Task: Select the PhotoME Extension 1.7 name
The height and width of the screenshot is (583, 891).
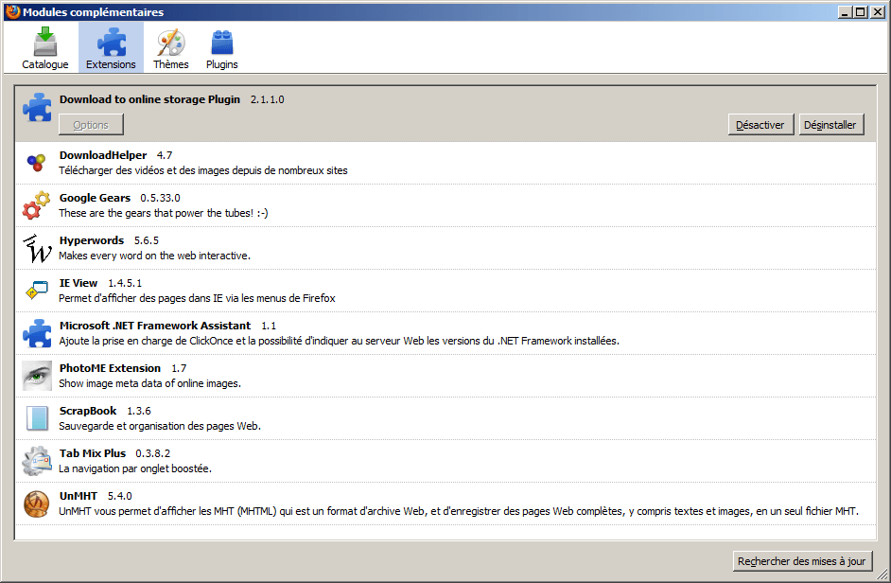Action: [x=111, y=368]
